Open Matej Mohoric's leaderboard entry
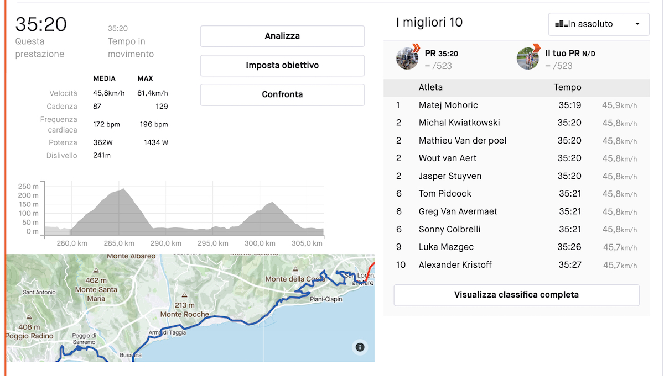The width and height of the screenshot is (664, 376). [x=516, y=105]
